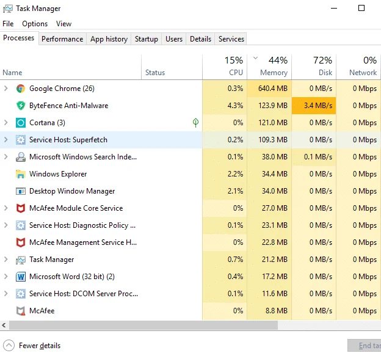381x353 pixels.
Task: Maximize the Task Manager window
Action: click(361, 8)
